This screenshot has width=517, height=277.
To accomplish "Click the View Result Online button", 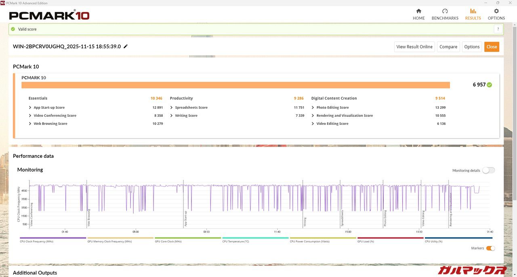I will [414, 47].
